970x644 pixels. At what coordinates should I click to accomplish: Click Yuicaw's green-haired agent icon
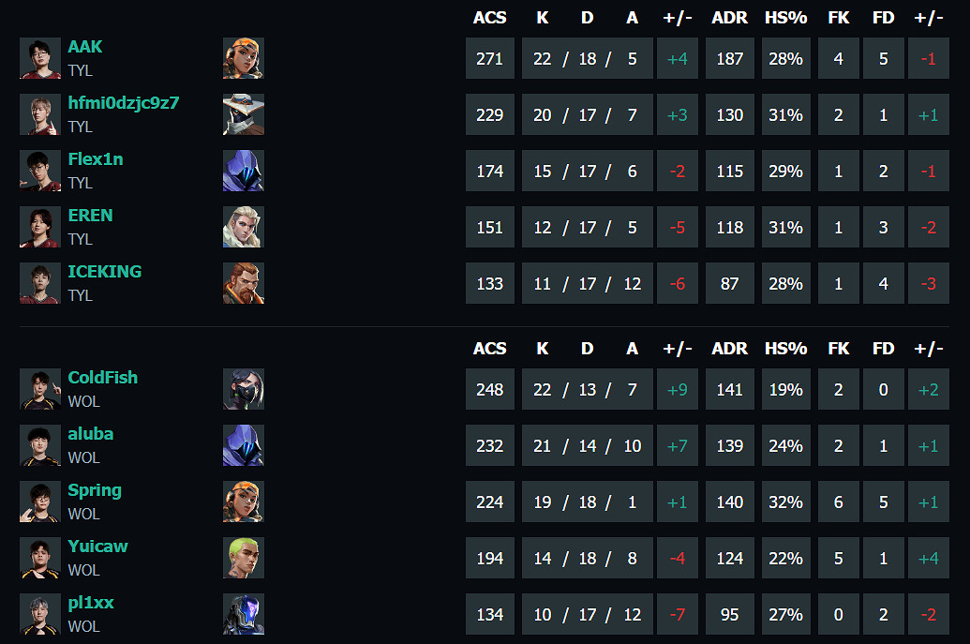[x=244, y=558]
